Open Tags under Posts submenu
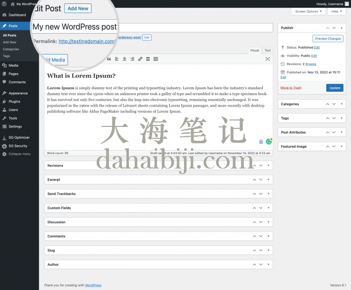The image size is (351, 290). coord(6,56)
